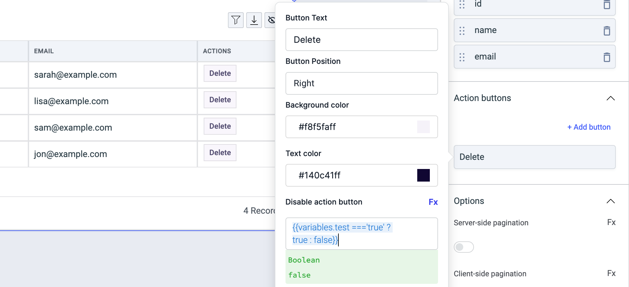Select the email column list item
The height and width of the screenshot is (287, 629).
point(529,57)
